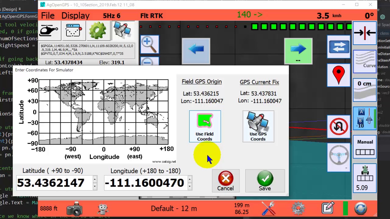Cancel the simulator coordinates dialog
390x219 pixels.
click(225, 181)
